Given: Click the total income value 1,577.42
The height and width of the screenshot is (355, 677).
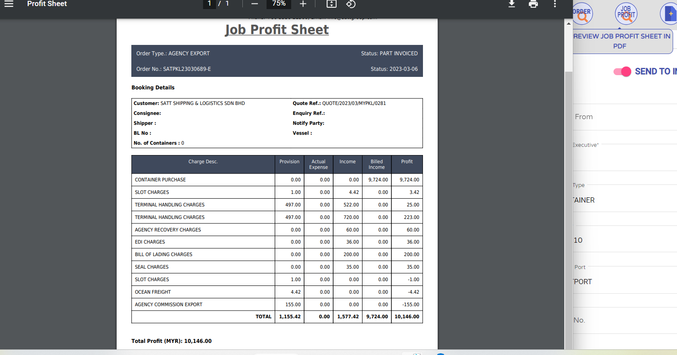Looking at the screenshot, I should click(348, 317).
